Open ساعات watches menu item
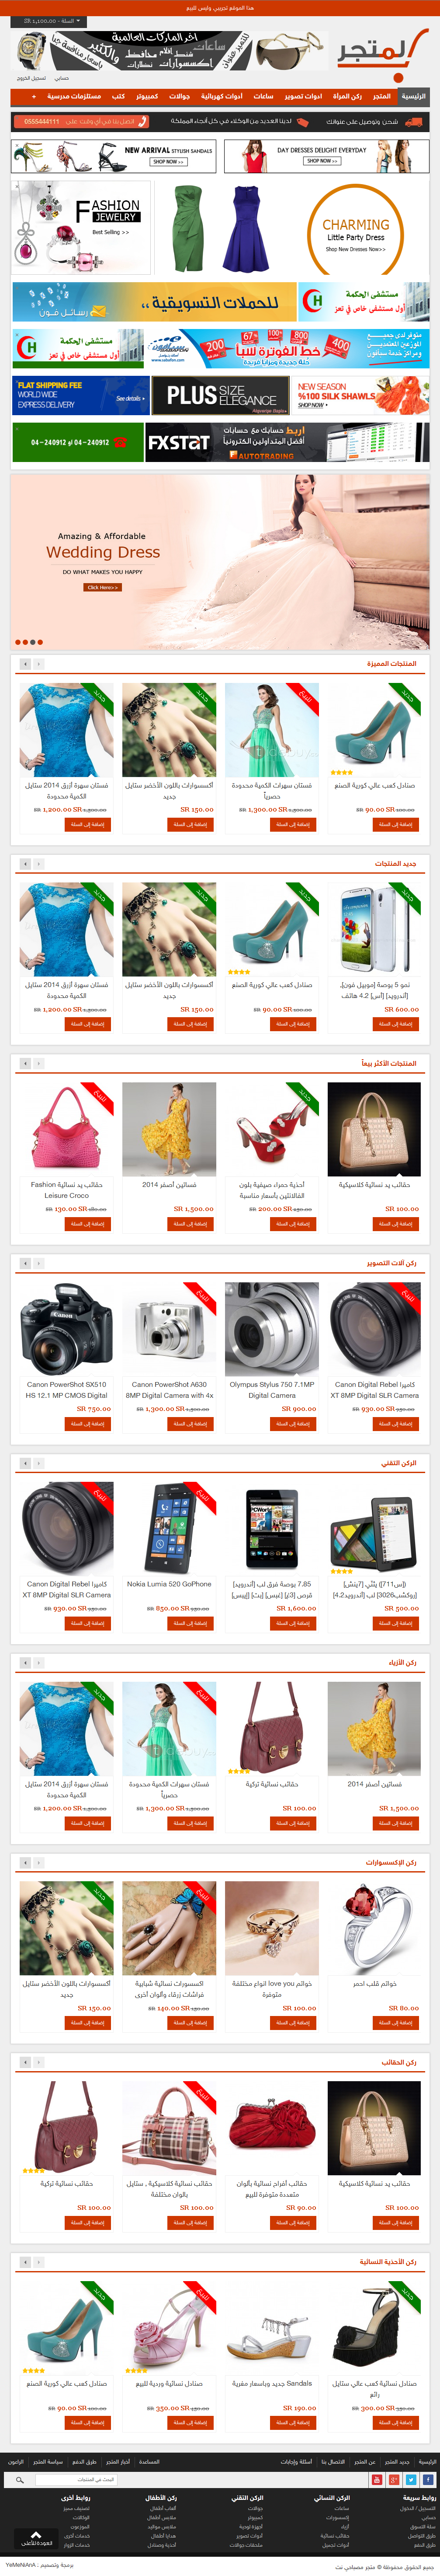The height and width of the screenshot is (2576, 440). [x=263, y=97]
